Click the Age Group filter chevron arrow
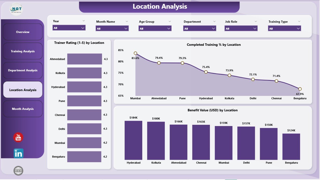Image resolution: width=320 pixels, height=180 pixels. click(170, 21)
